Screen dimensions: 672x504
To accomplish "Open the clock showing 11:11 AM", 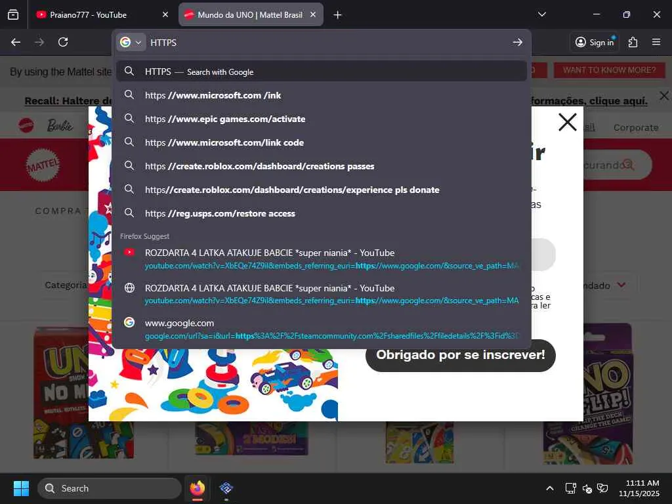I will [x=639, y=488].
